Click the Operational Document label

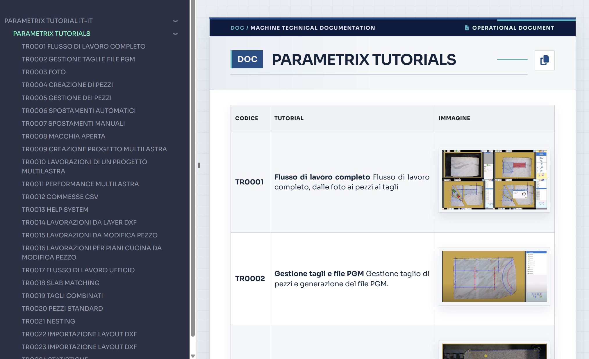point(513,28)
